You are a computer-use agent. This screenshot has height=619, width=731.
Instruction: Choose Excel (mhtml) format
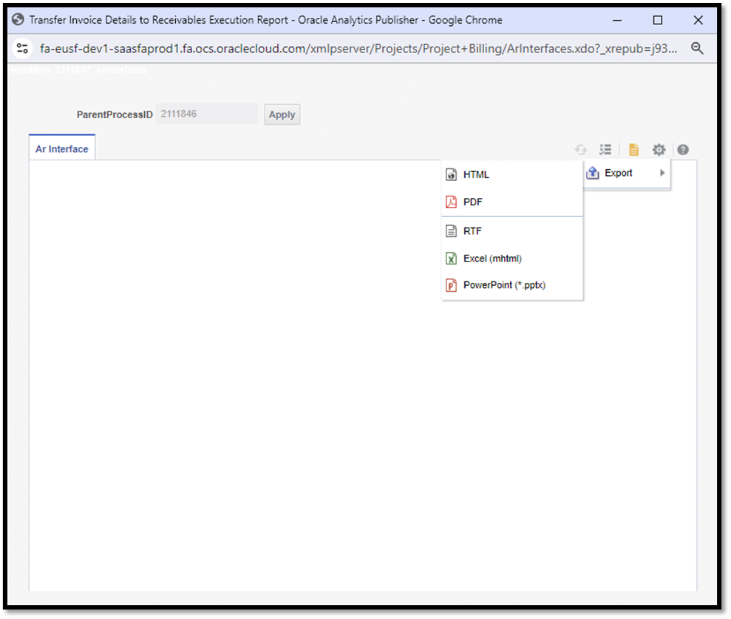(512, 259)
